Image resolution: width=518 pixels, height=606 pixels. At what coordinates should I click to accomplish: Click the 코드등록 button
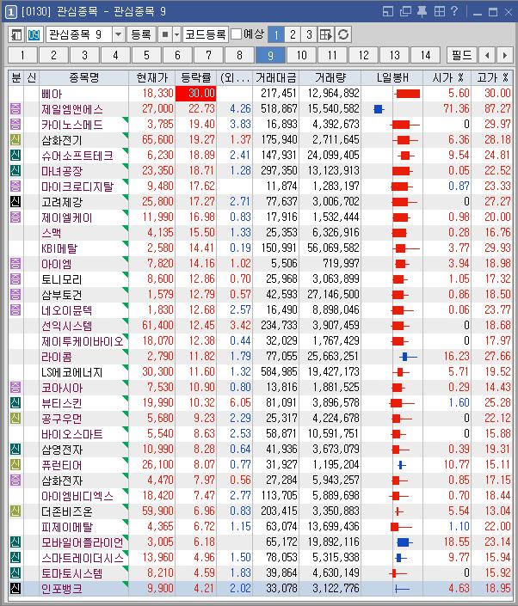point(205,34)
